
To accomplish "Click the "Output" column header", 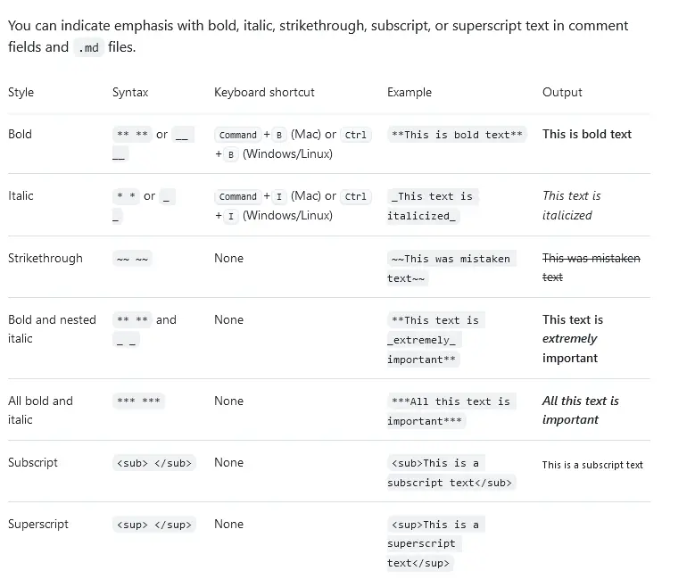I will [x=562, y=92].
